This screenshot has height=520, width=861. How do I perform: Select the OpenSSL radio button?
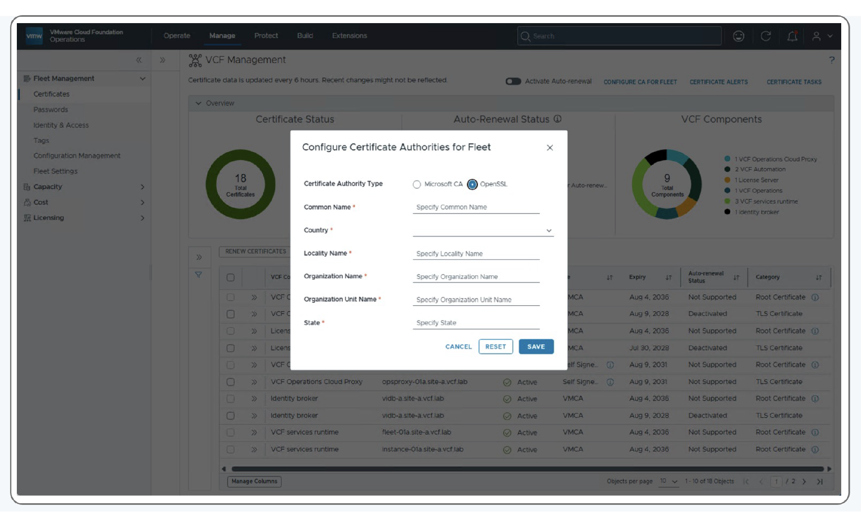472,185
